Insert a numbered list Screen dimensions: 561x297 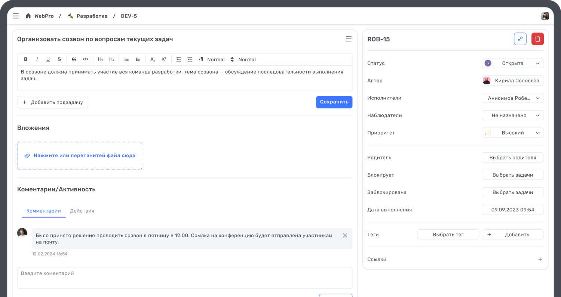[x=138, y=59]
